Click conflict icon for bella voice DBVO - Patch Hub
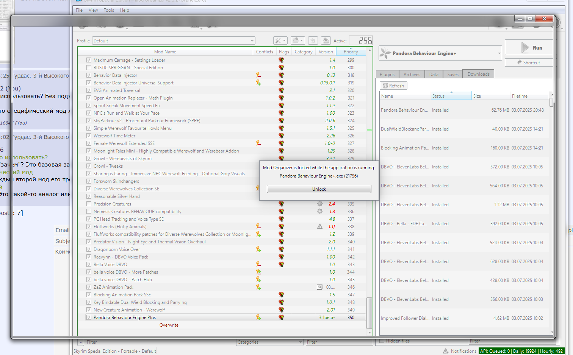The image size is (573, 355). click(258, 279)
